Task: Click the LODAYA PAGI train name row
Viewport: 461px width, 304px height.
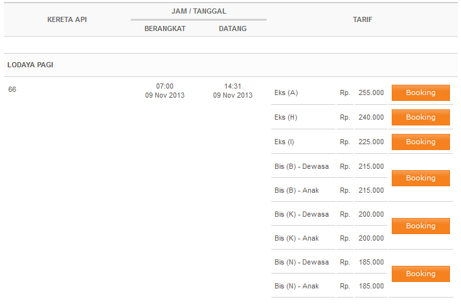Action: tap(35, 65)
